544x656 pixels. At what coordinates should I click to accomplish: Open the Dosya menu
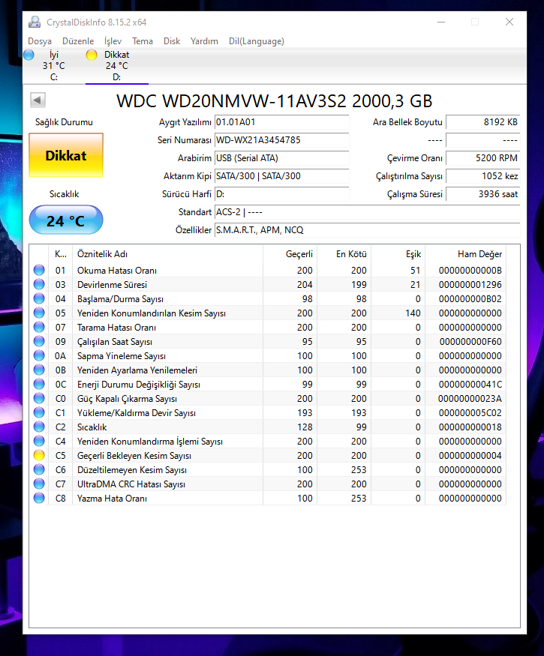(x=40, y=41)
